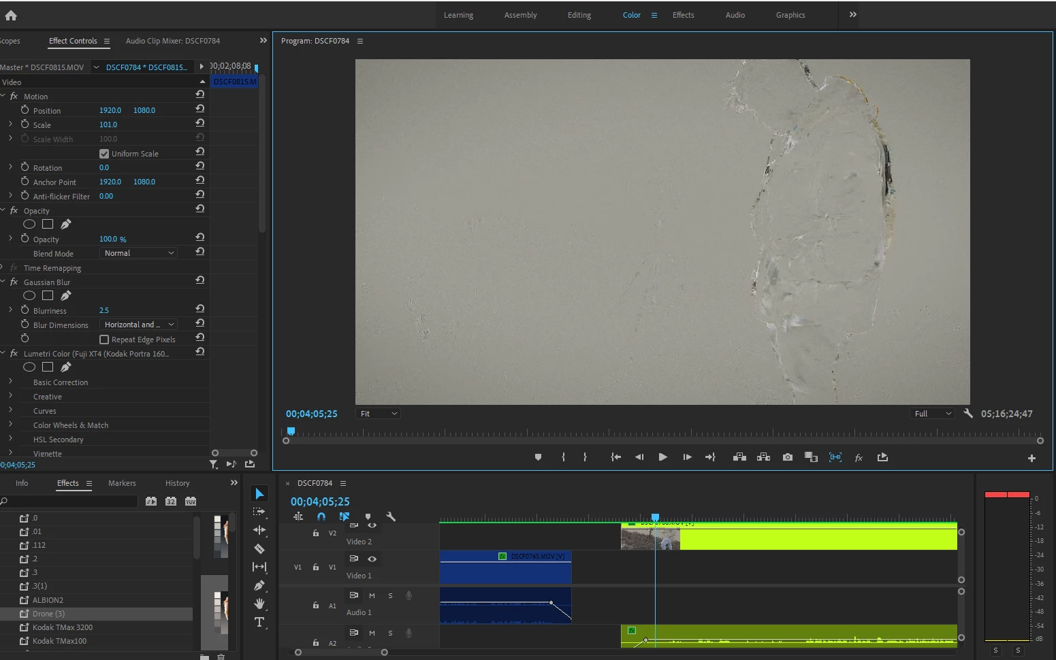Viewport: 1056px width, 660px height.
Task: Open the History panel tab
Action: (177, 483)
